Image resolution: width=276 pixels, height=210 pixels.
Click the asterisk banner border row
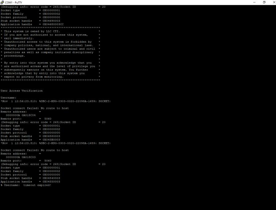point(50,28)
